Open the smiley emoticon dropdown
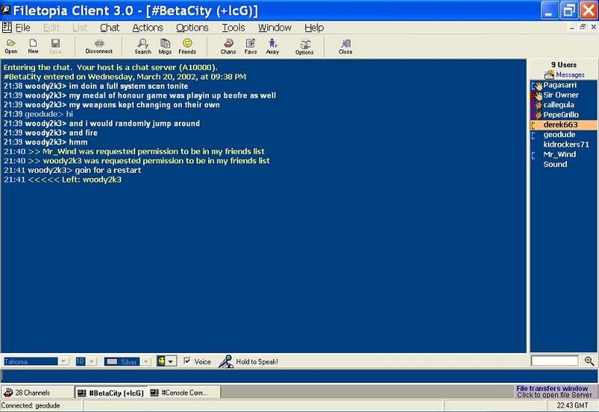 click(x=171, y=362)
